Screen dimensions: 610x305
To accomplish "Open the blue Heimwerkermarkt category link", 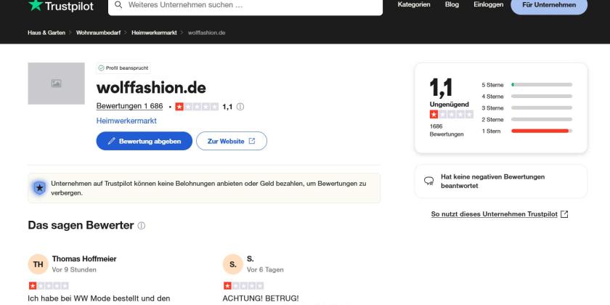I will (126, 121).
